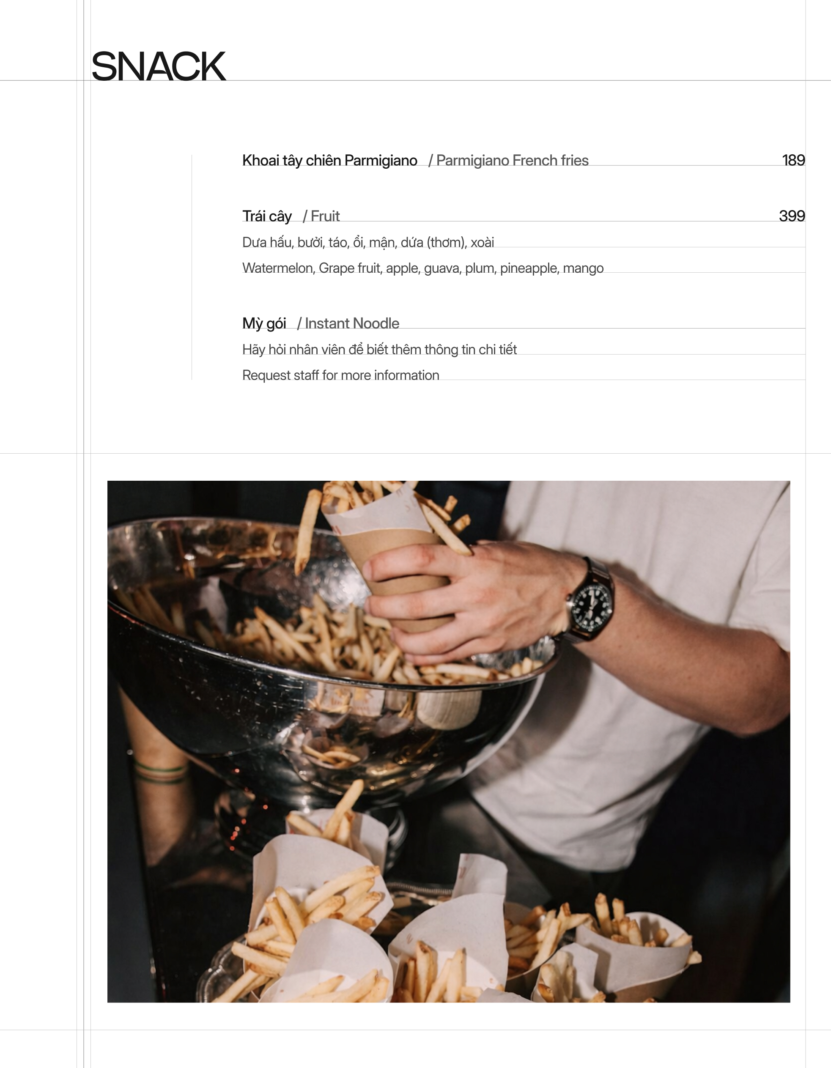The height and width of the screenshot is (1068, 831).
Task: Click the Vietnamese fruit list line
Action: point(368,242)
